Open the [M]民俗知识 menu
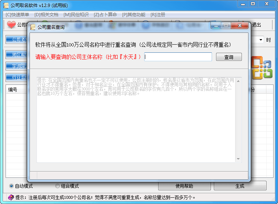Screen dimensions: 278x204 76,15
